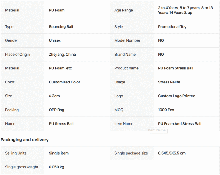Screen dimensions: 220x175
Task: Select the 'Single item' selling units value
Action: point(59,153)
